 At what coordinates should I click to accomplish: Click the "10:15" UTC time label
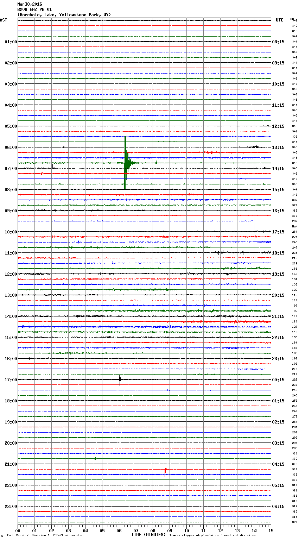(x=278, y=84)
